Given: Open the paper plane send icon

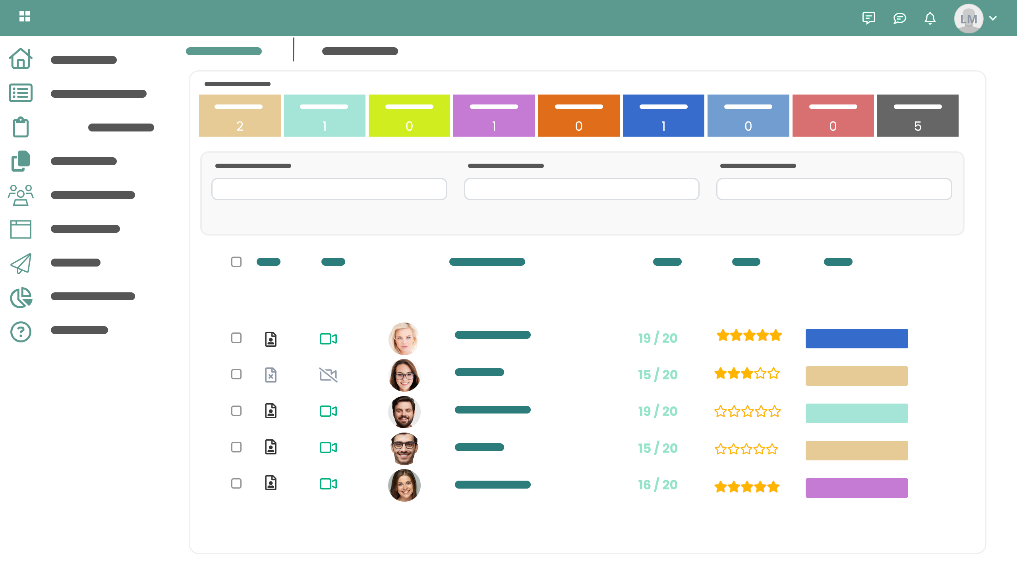Looking at the screenshot, I should [21, 263].
